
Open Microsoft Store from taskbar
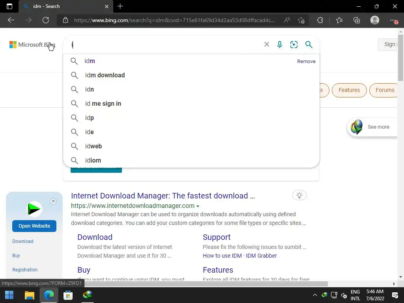pyautogui.click(x=68, y=295)
